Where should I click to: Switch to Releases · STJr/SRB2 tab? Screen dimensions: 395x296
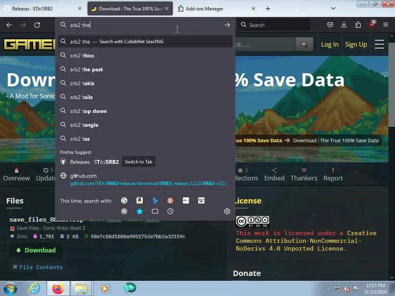(x=43, y=8)
